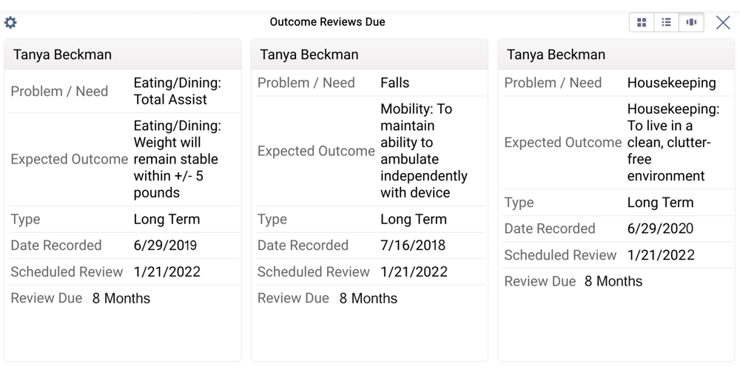The height and width of the screenshot is (378, 740).
Task: Open the Eating/Dining Tanya Beckman card header
Action: [123, 55]
